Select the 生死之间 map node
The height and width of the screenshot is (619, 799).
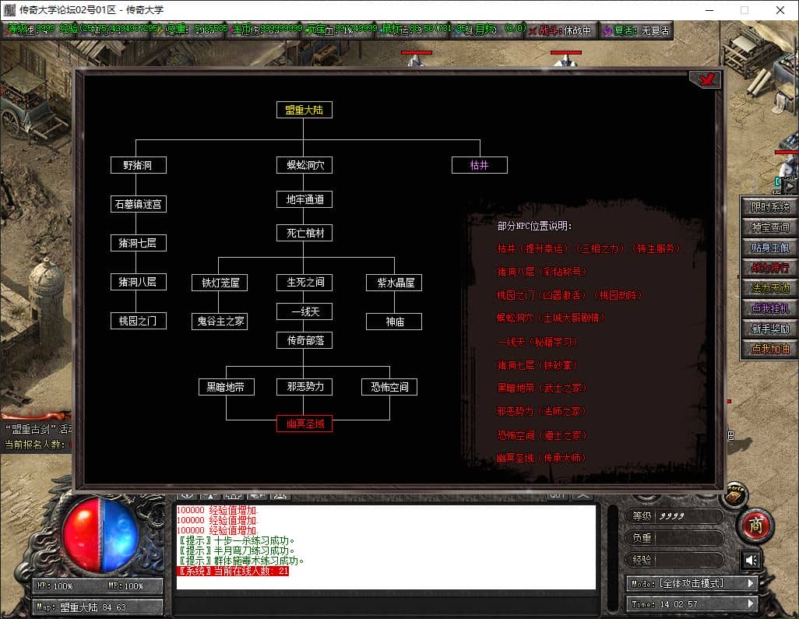(304, 282)
